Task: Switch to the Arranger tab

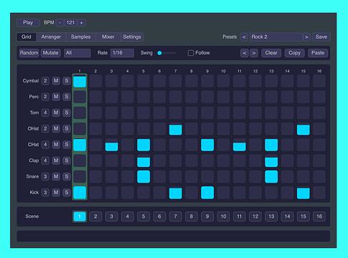Action: click(51, 37)
